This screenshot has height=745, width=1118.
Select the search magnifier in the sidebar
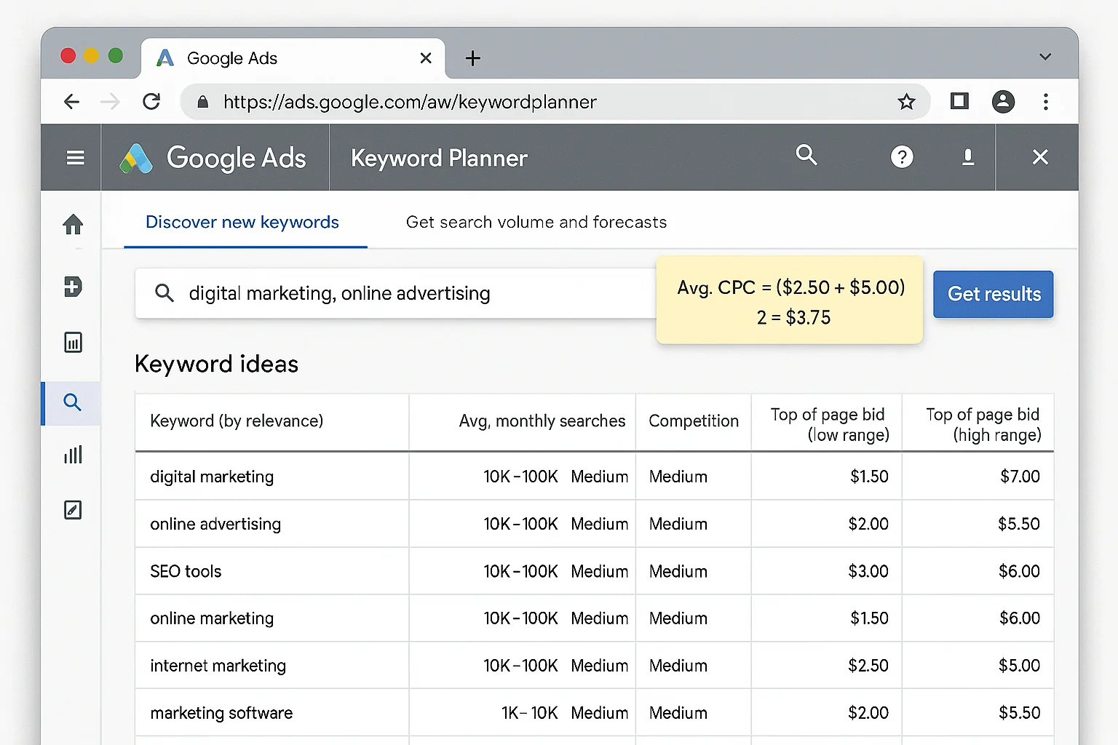71,402
